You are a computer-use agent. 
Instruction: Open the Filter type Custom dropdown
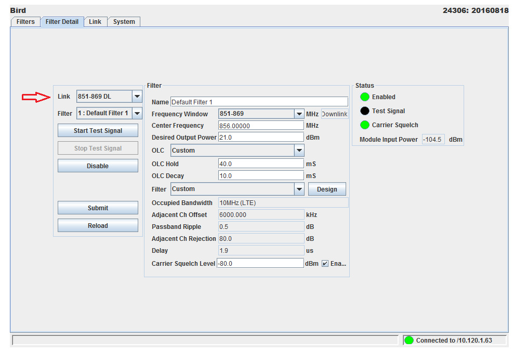238,189
